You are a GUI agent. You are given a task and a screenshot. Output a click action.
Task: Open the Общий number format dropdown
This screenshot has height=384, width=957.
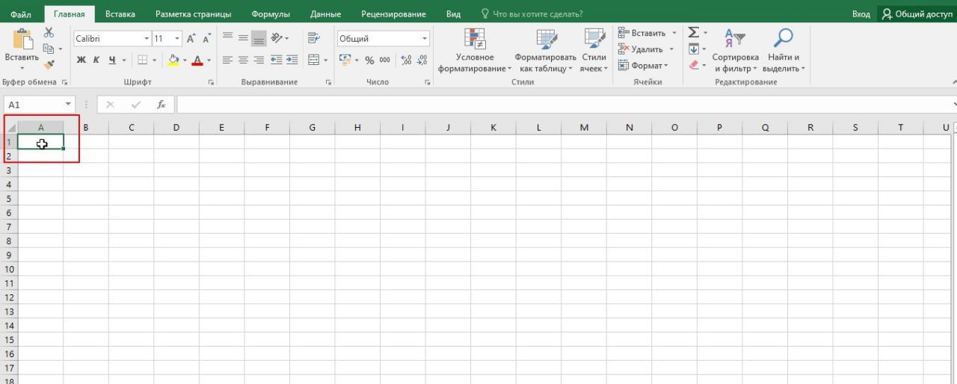[425, 38]
